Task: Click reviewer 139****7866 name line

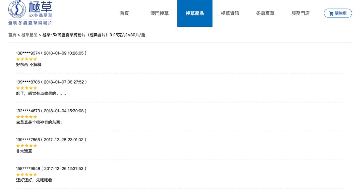Action: point(51,140)
